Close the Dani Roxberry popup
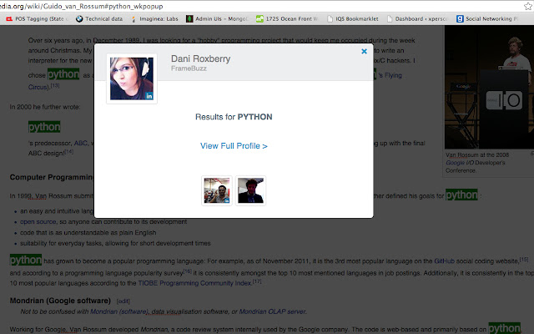 [364, 52]
